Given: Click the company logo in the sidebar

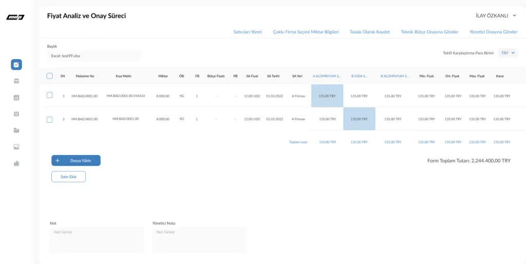Looking at the screenshot, I should 15,17.
